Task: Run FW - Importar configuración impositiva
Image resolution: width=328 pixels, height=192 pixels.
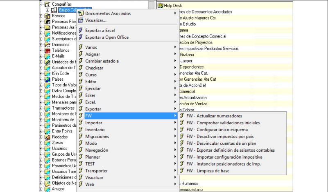Action: coord(232,157)
